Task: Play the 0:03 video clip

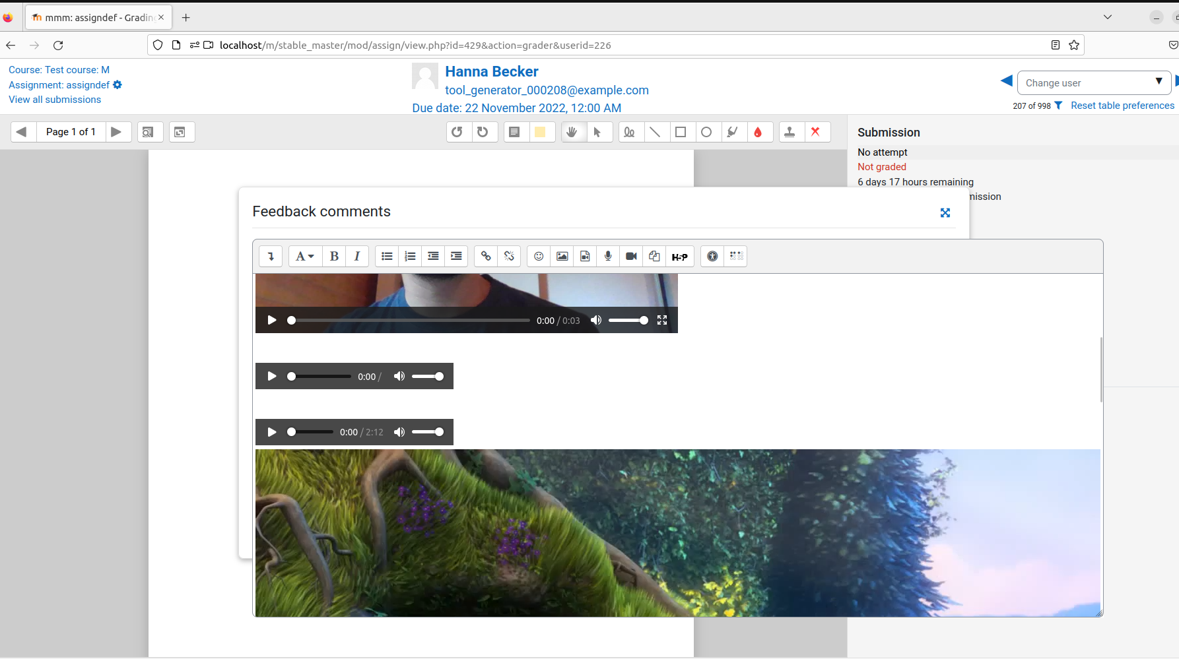Action: pyautogui.click(x=272, y=320)
